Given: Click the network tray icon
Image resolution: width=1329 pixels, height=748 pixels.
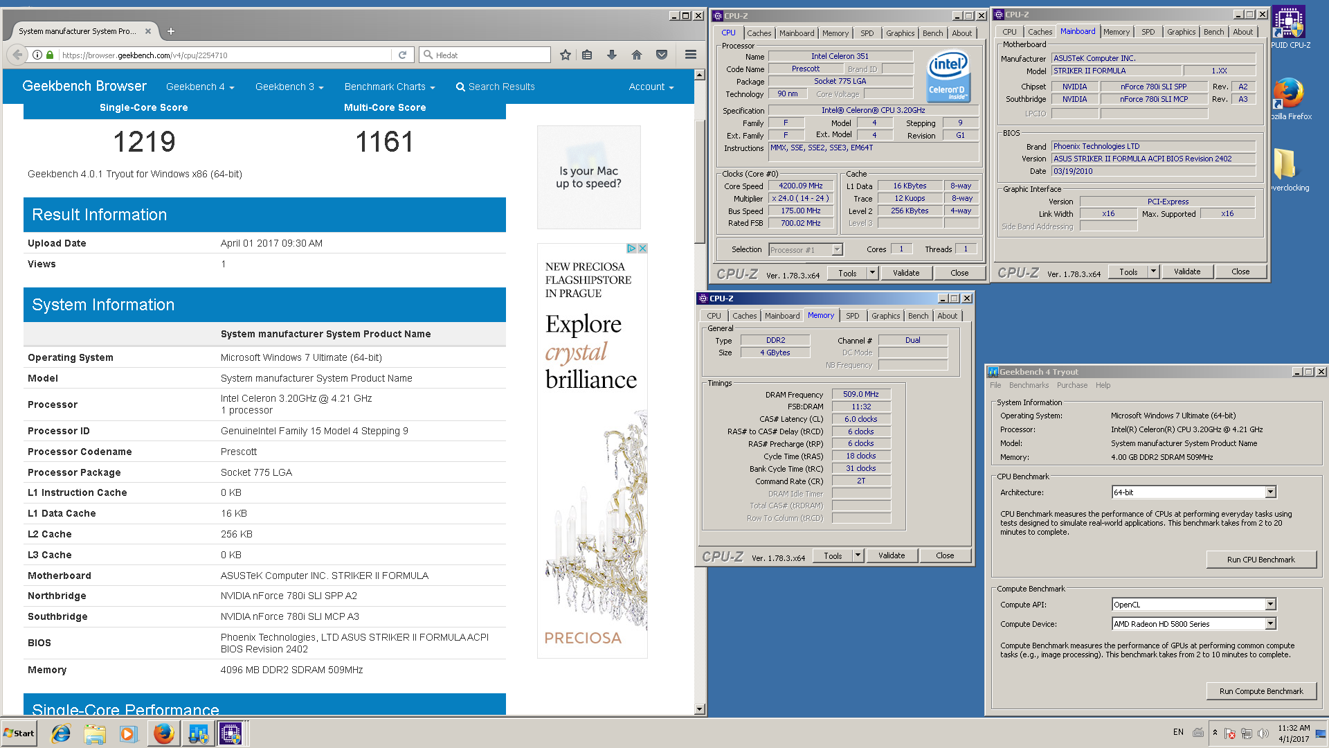Looking at the screenshot, I should point(1247,733).
